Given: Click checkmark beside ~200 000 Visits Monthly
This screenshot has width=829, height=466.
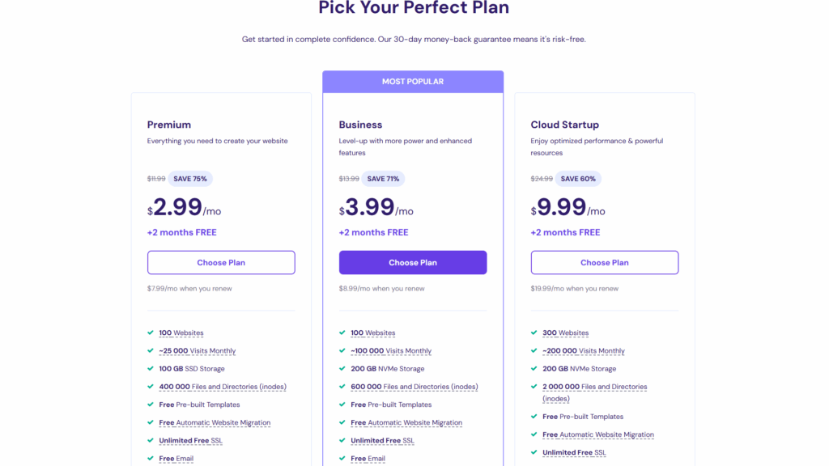Looking at the screenshot, I should 534,351.
